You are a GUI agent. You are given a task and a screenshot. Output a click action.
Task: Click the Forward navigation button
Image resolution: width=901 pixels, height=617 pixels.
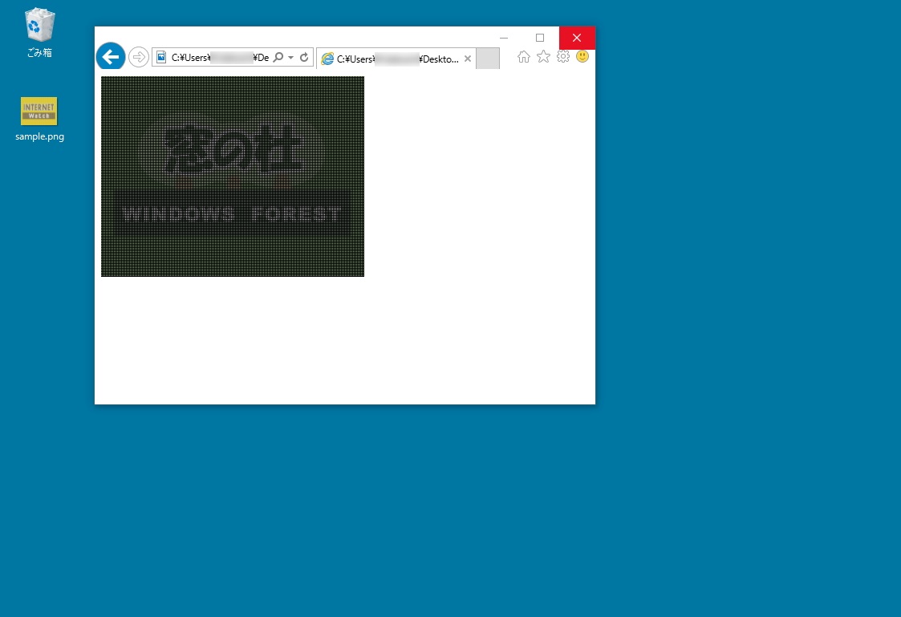(138, 56)
